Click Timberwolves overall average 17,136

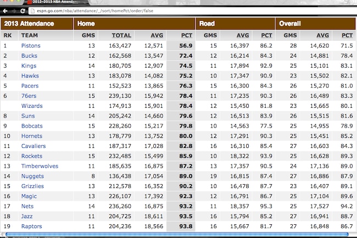pos(320,166)
